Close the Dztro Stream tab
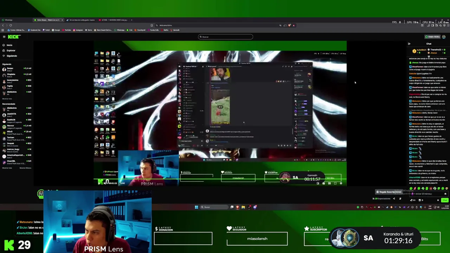 [x=62, y=20]
